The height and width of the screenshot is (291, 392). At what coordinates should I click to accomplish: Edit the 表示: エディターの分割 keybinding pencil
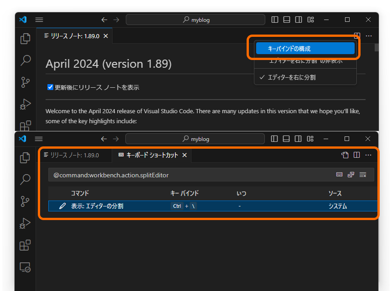pos(62,206)
